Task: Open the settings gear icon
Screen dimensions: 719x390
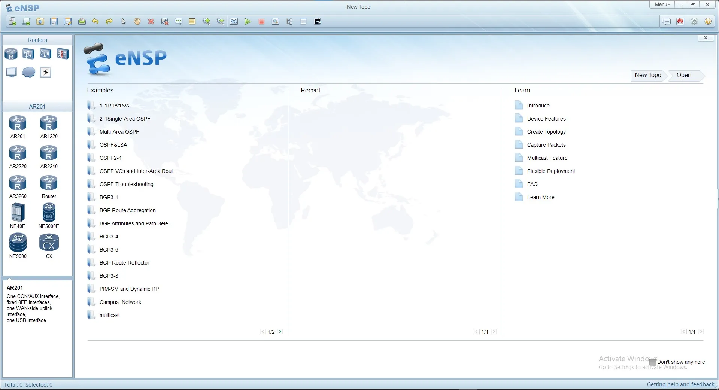Action: click(x=694, y=21)
